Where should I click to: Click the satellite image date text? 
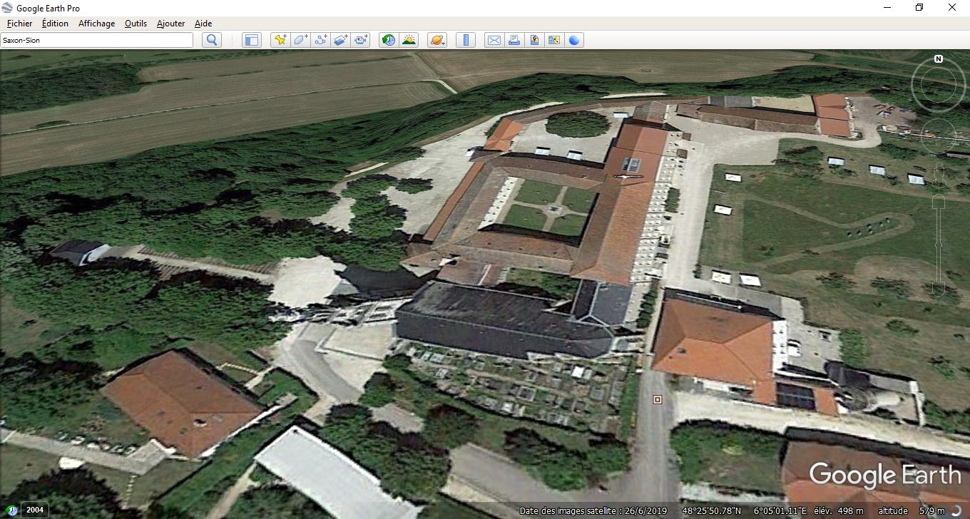coord(593,510)
